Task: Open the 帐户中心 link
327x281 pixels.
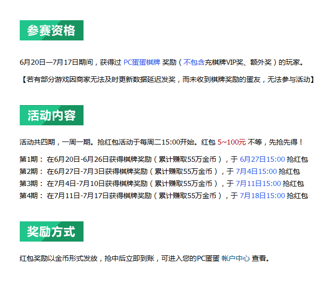Action: [x=235, y=258]
